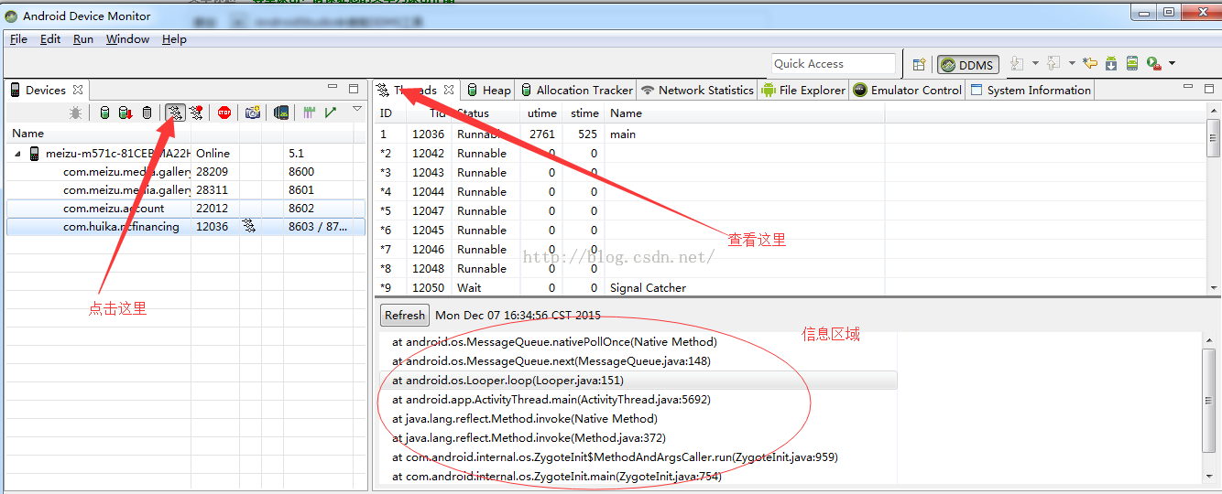Image resolution: width=1222 pixels, height=494 pixels.
Task: Select the DDMS perspective button
Action: click(x=967, y=64)
